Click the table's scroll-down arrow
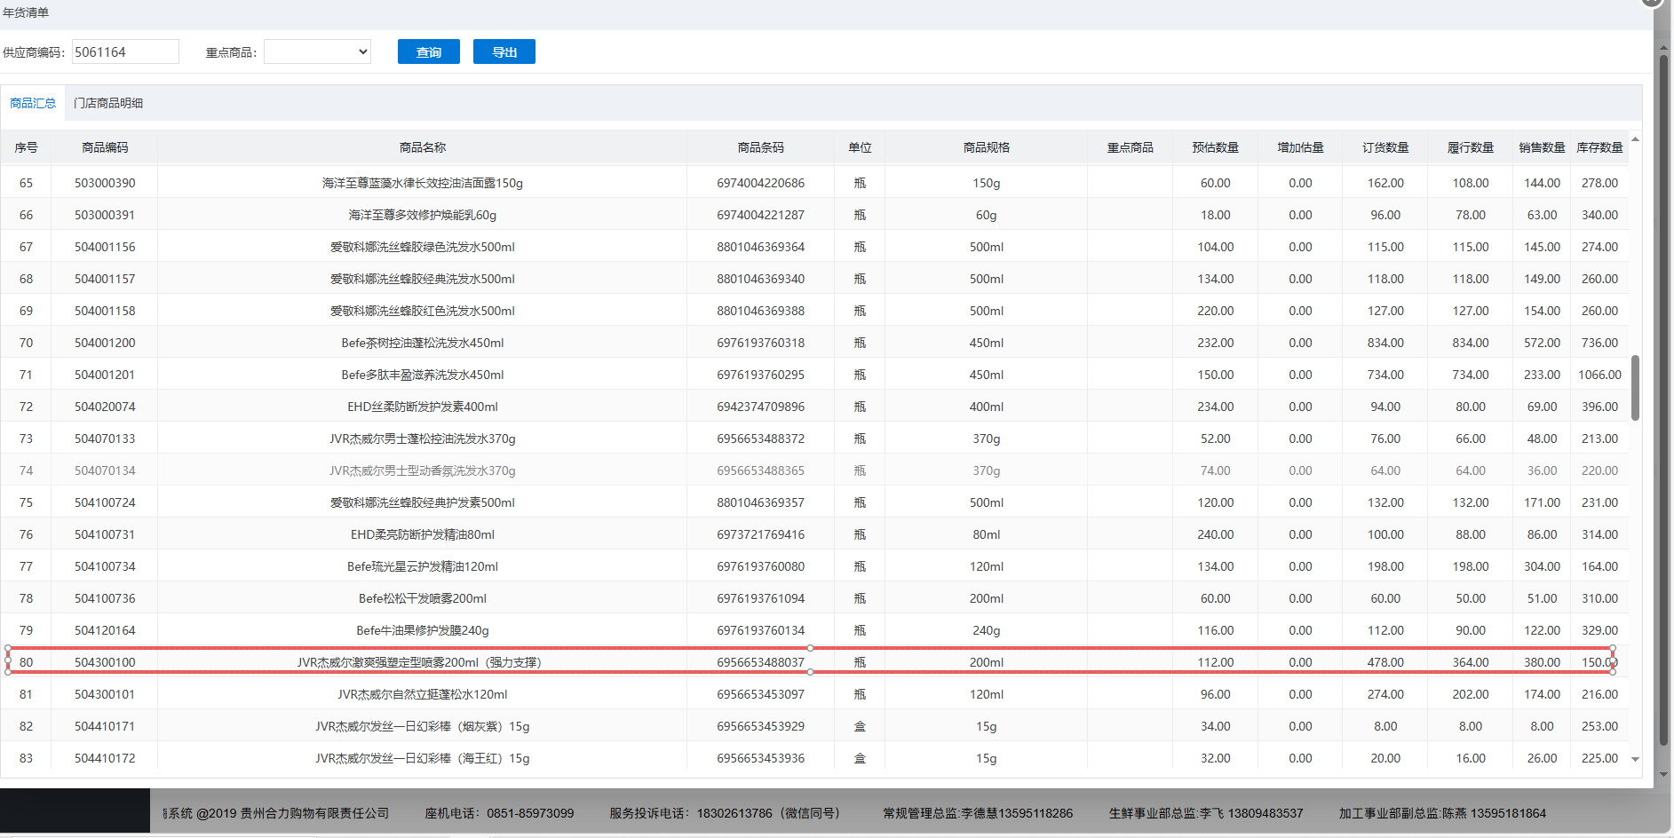 coord(1635,759)
